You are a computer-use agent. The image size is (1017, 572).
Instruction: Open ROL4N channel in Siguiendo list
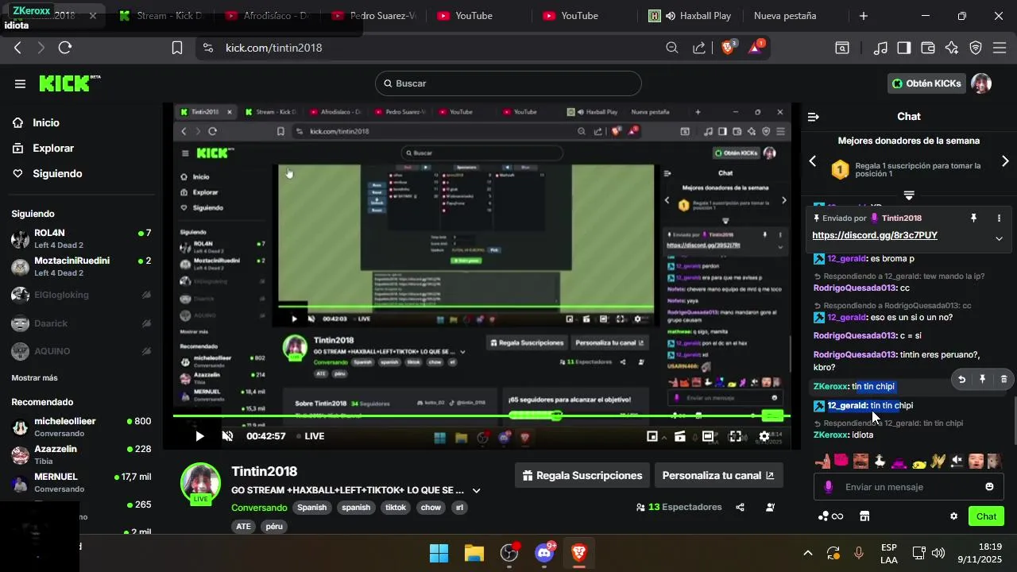(79, 238)
